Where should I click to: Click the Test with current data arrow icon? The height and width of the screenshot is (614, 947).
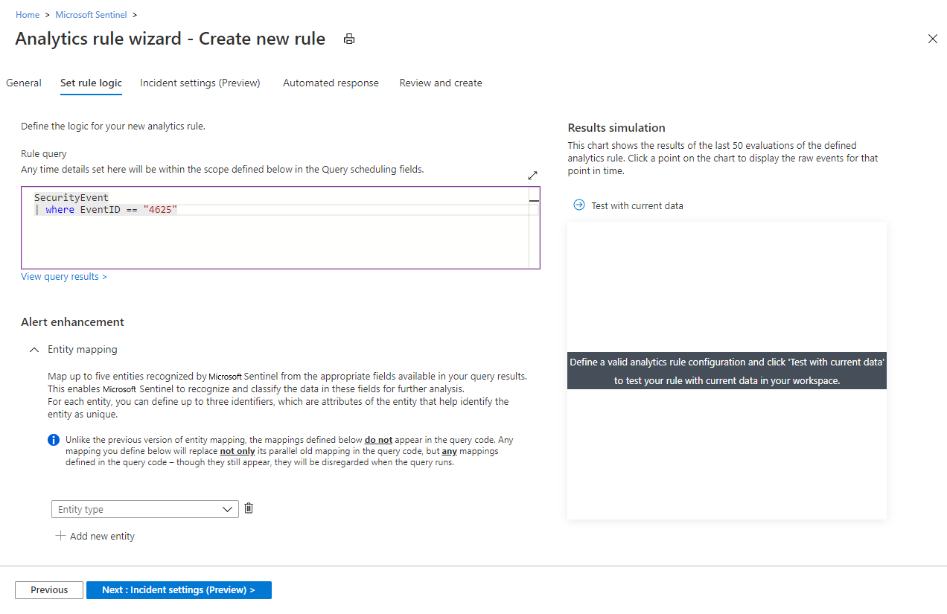[579, 205]
